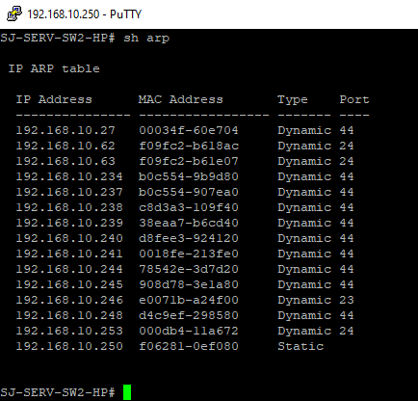Click the PuTTY icon in title bar
Image resolution: width=418 pixels, height=401 pixels.
14,14
